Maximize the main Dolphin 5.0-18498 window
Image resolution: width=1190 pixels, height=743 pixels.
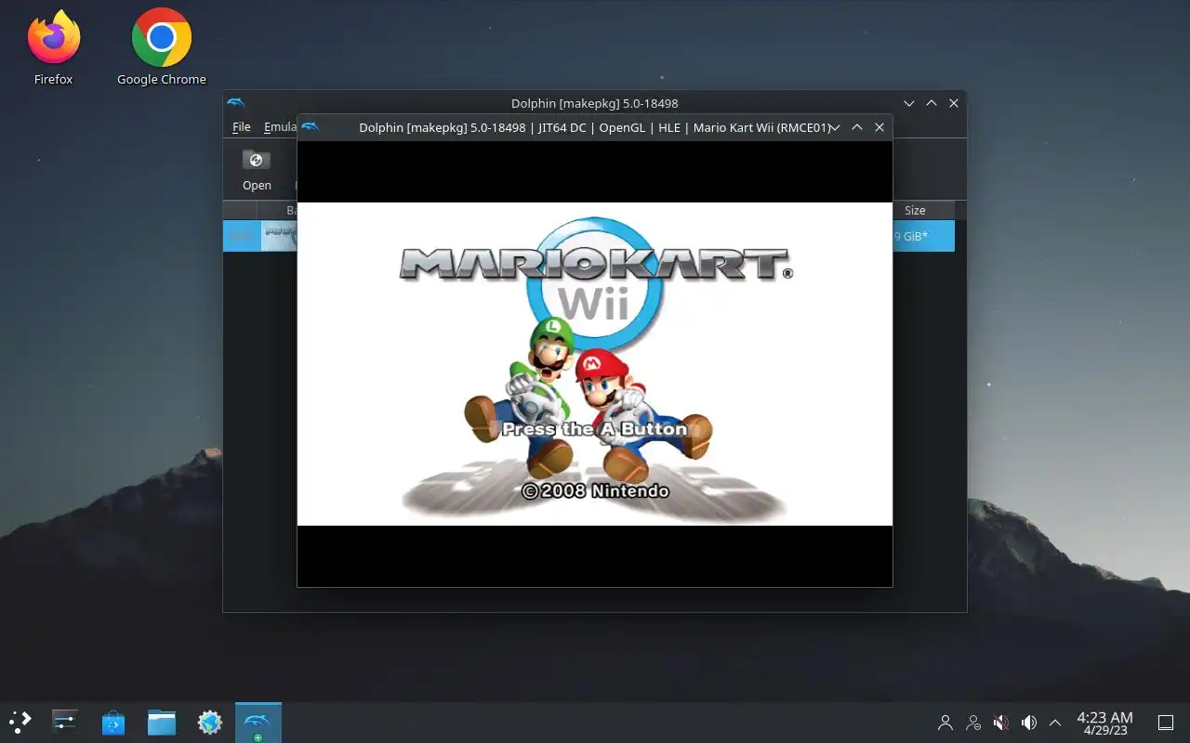click(932, 103)
